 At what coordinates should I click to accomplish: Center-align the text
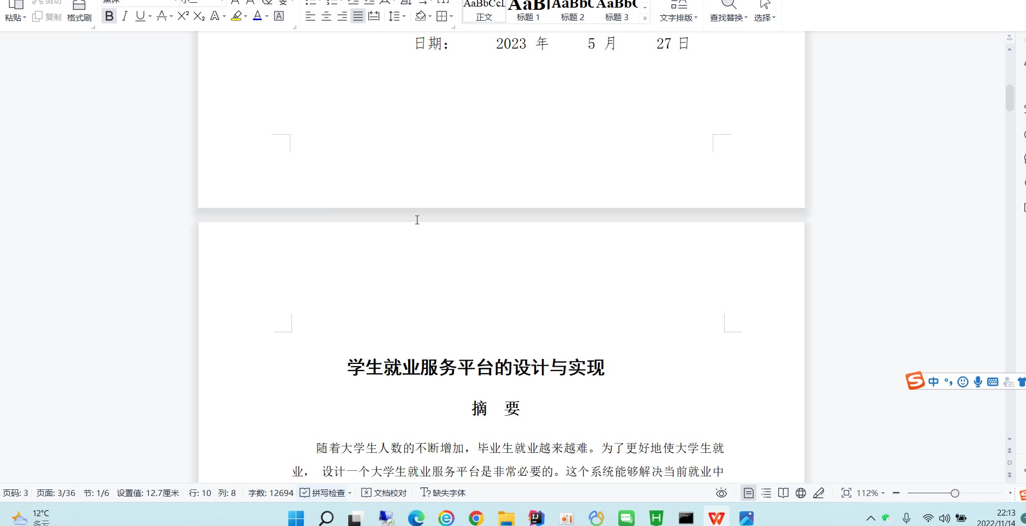click(326, 16)
